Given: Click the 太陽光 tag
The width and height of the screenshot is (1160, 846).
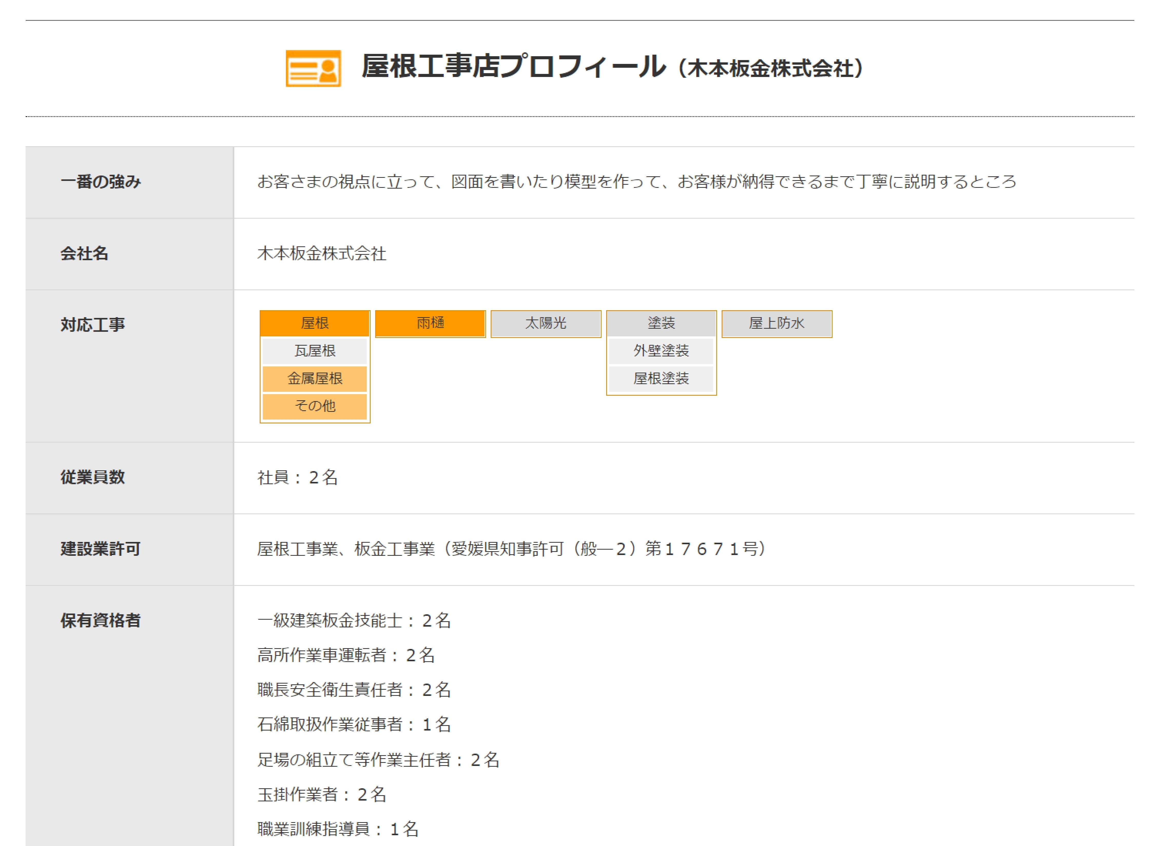Looking at the screenshot, I should 545,323.
